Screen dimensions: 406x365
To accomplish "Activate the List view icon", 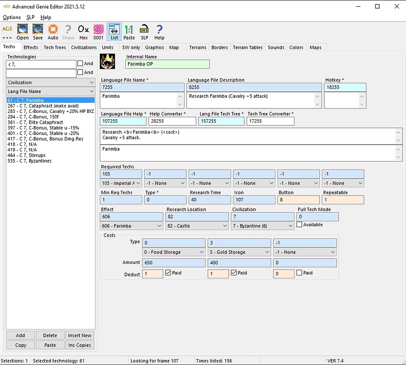I will coord(114,32).
